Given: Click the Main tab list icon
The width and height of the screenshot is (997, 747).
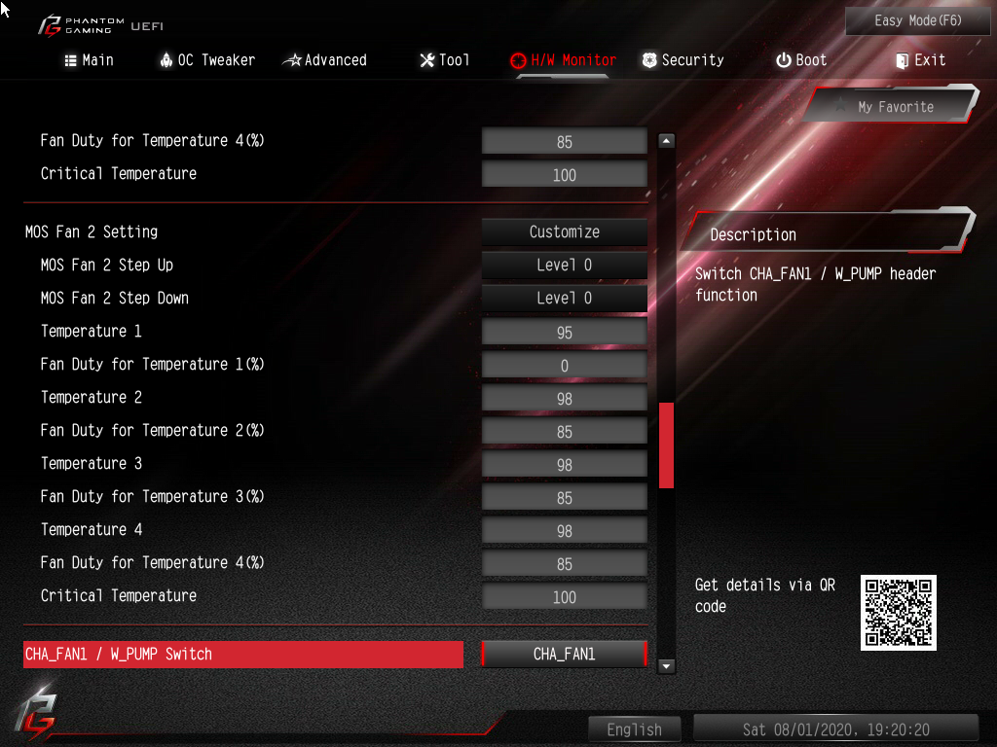Looking at the screenshot, I should pyautogui.click(x=70, y=60).
